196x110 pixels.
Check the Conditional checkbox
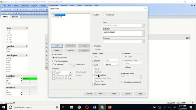click(104, 15)
